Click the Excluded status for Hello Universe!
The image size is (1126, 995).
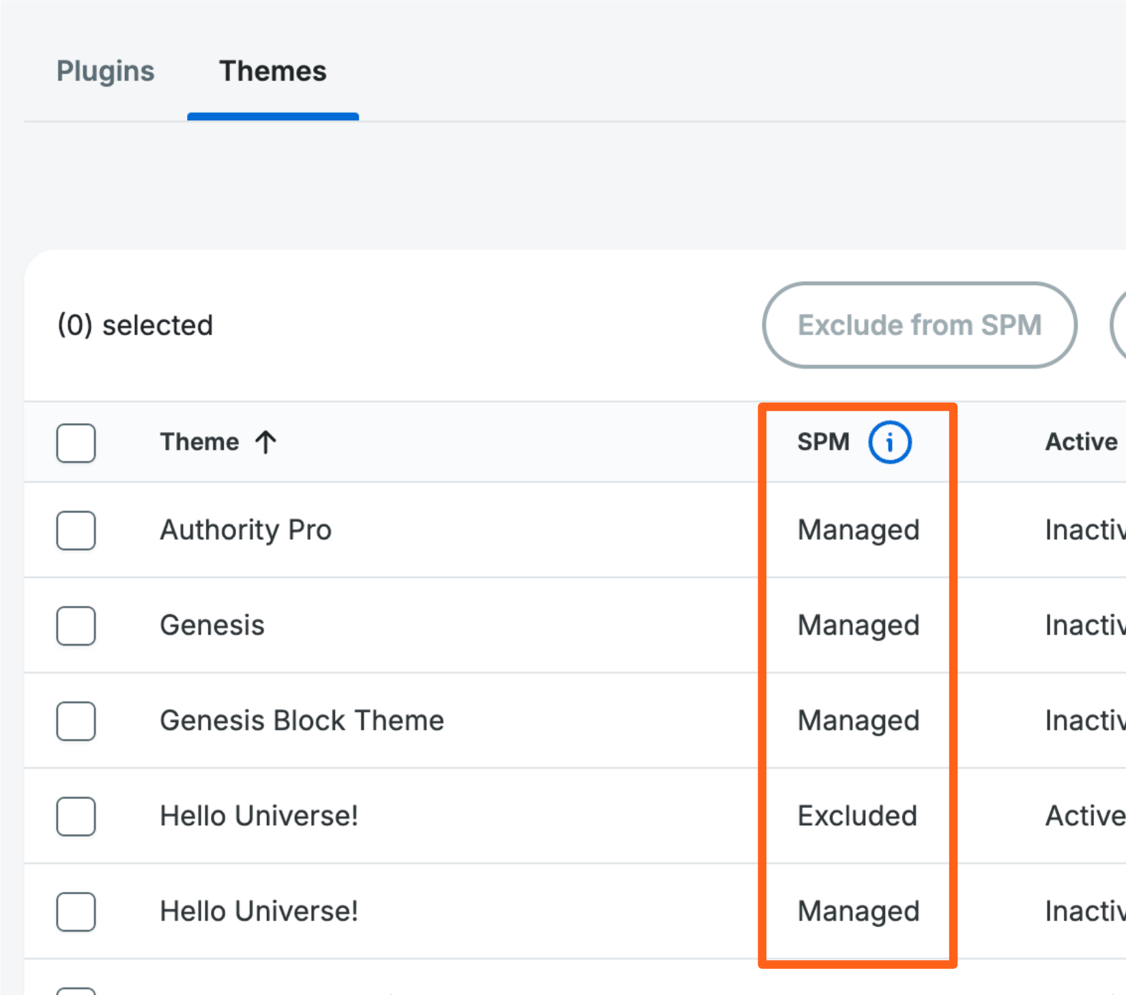point(857,816)
